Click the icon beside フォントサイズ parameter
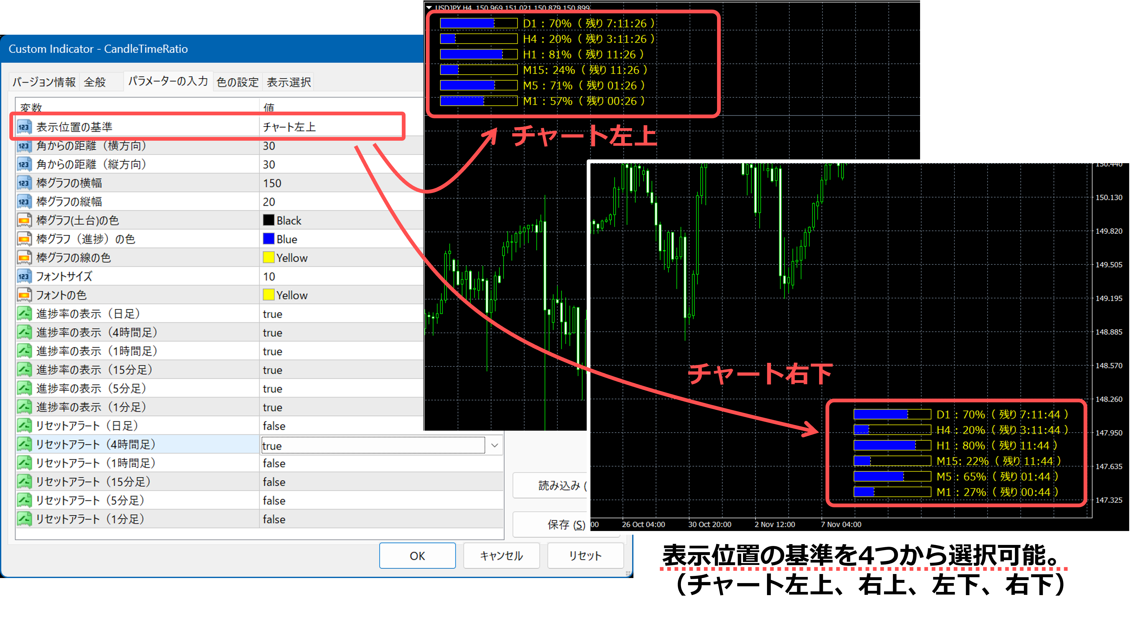 [24, 276]
